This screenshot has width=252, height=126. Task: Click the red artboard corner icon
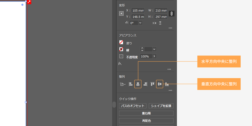point(29,2)
